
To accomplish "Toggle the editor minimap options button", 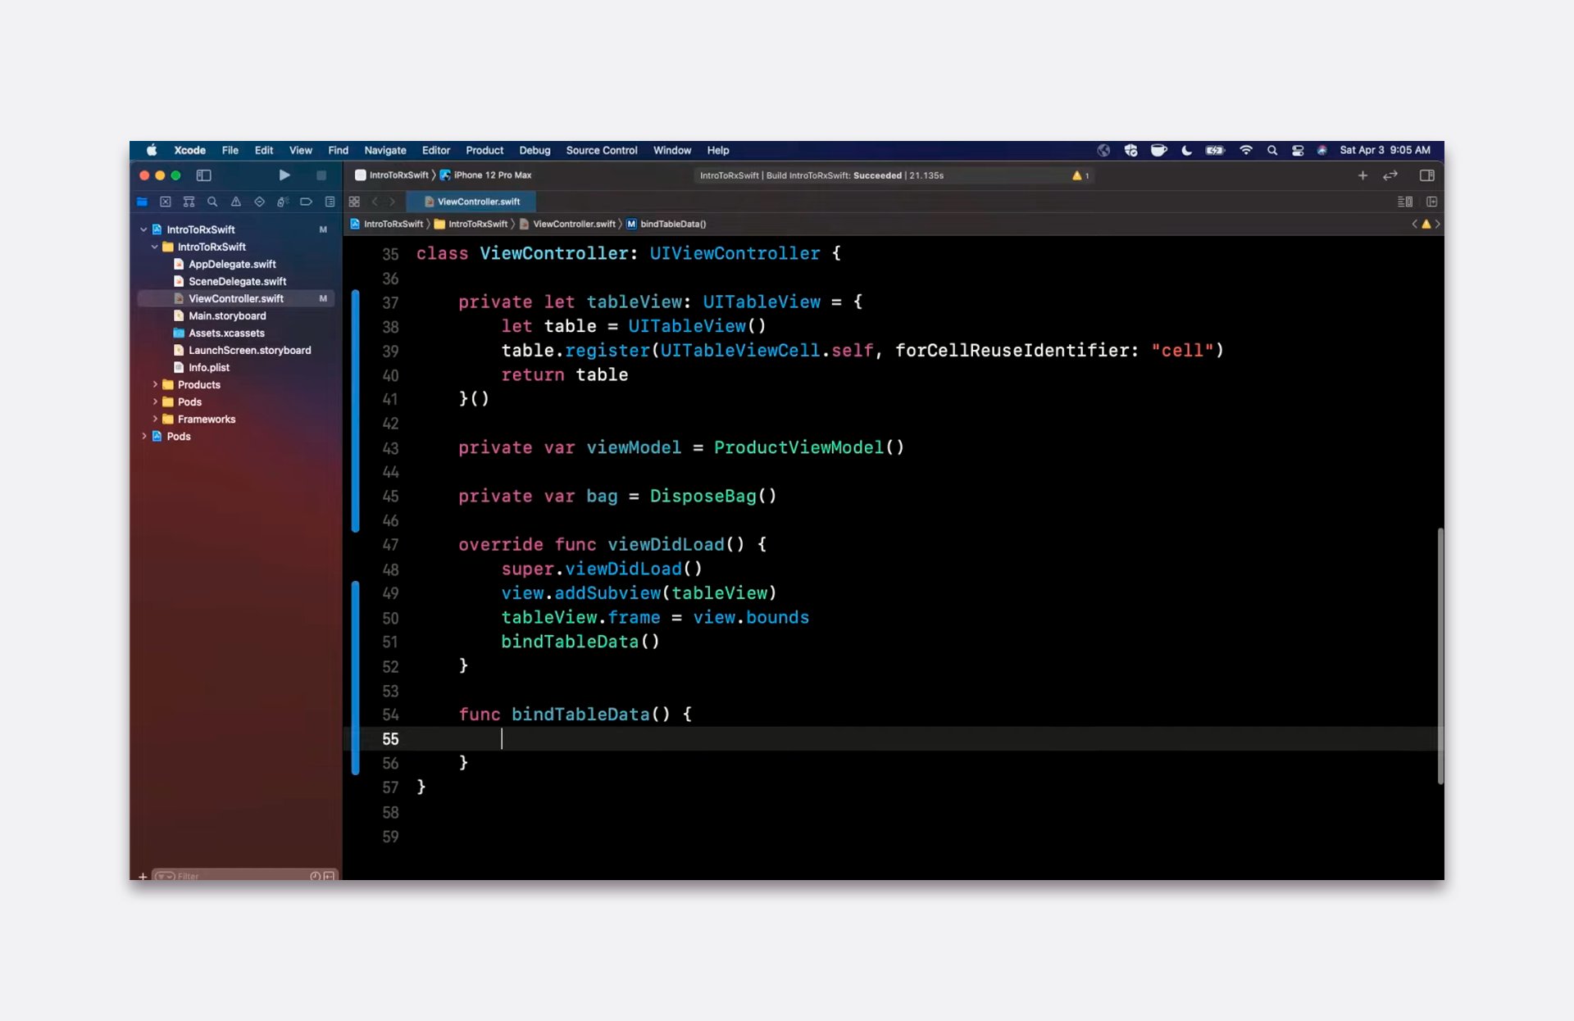I will (x=1404, y=202).
